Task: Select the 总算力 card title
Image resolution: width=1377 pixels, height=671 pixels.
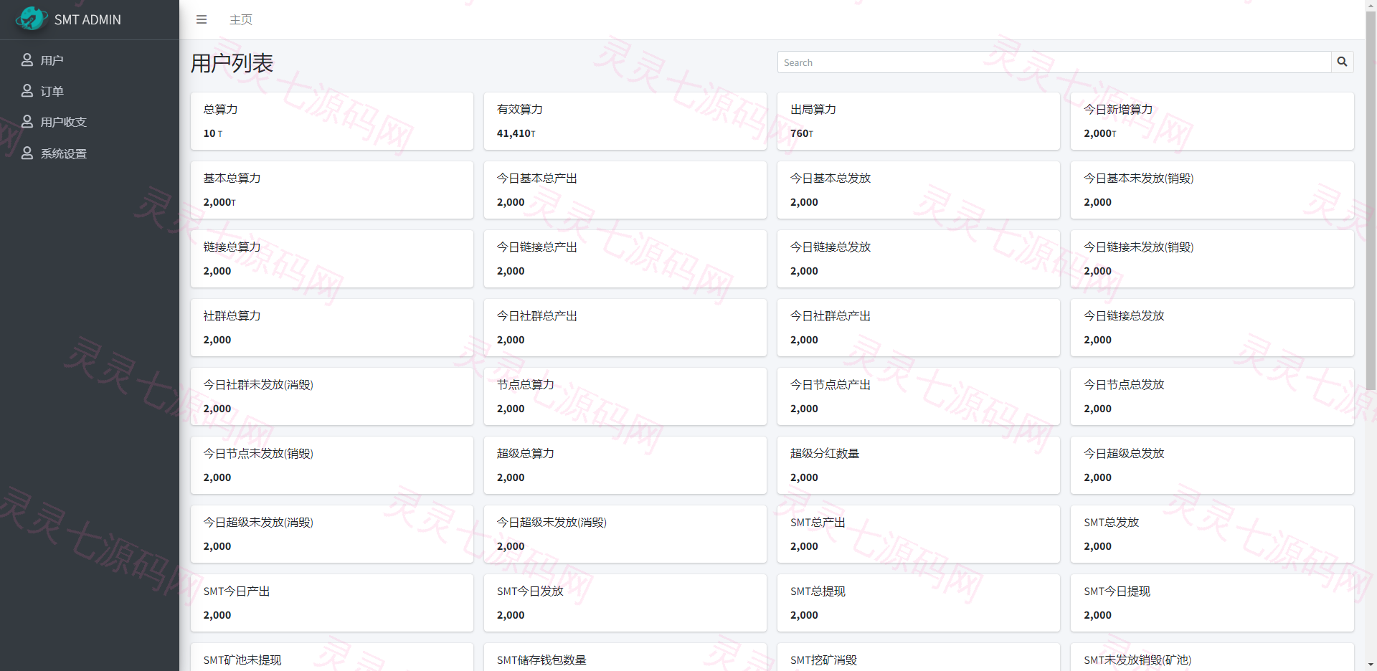Action: pyautogui.click(x=220, y=109)
